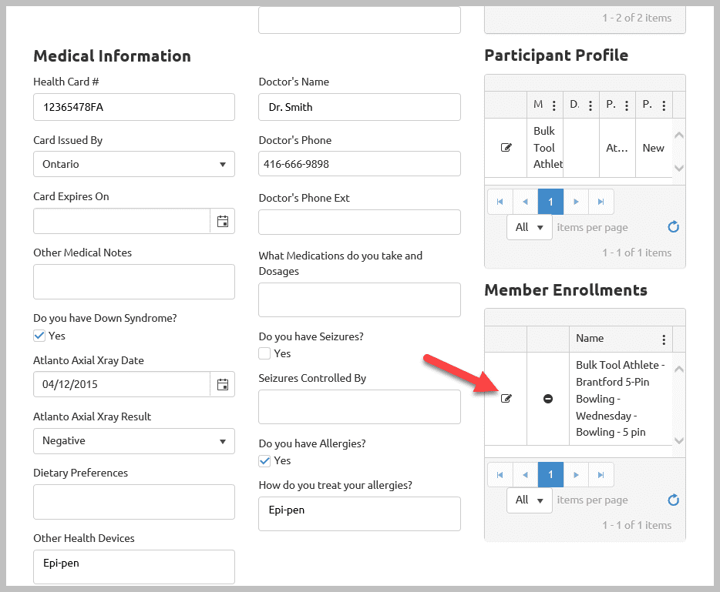This screenshot has width=720, height=592.
Task: Select page 1 in Participant Profile pager
Action: 550,202
